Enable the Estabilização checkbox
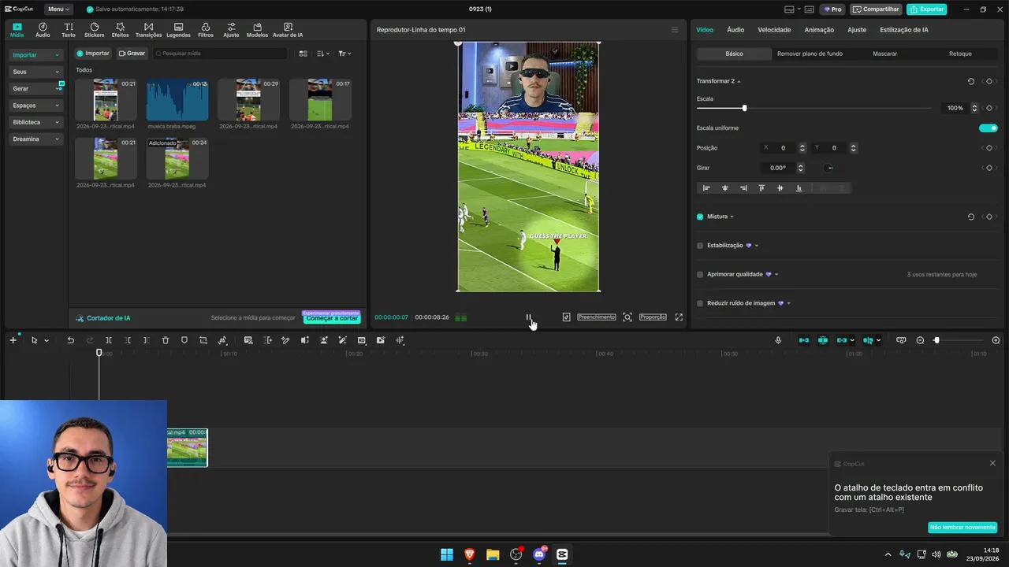The height and width of the screenshot is (567, 1009). 700,246
